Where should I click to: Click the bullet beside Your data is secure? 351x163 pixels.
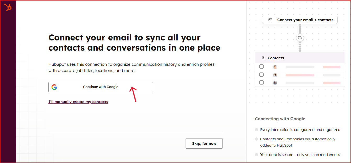[256, 154]
